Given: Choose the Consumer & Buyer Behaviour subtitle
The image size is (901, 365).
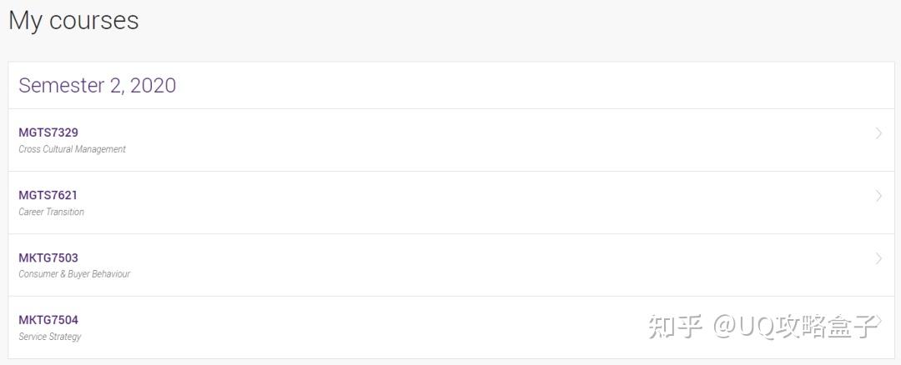Looking at the screenshot, I should coord(74,274).
